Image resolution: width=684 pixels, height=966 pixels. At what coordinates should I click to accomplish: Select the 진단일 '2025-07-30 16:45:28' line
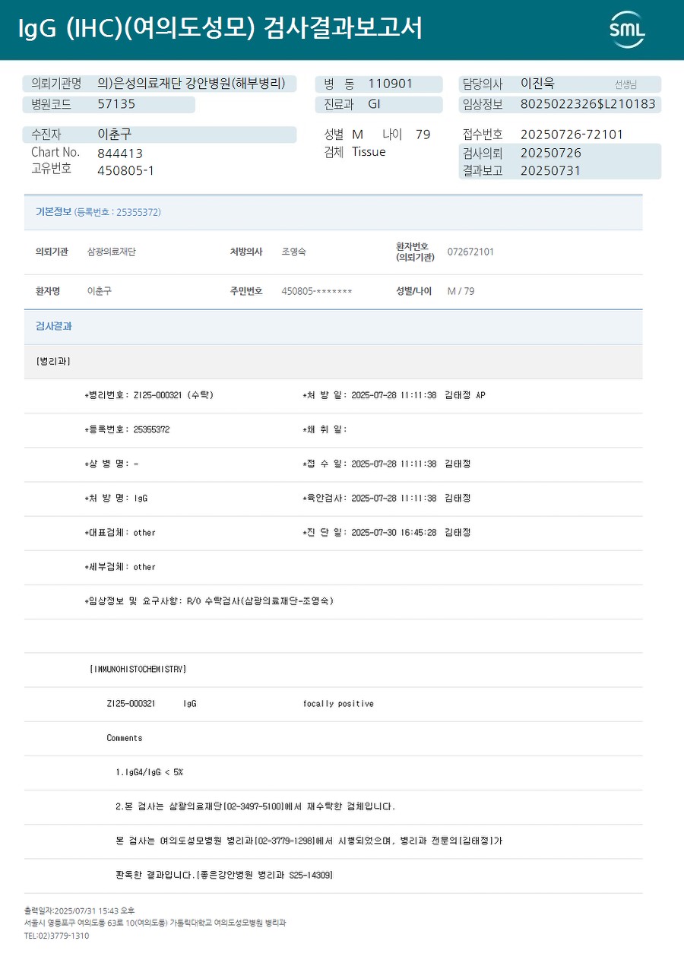[x=387, y=532]
